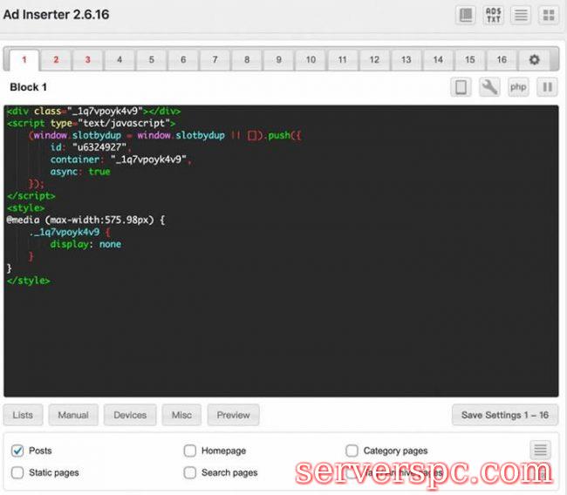Uncheck the Posts checkbox
Image resolution: width=567 pixels, height=495 pixels.
17,451
